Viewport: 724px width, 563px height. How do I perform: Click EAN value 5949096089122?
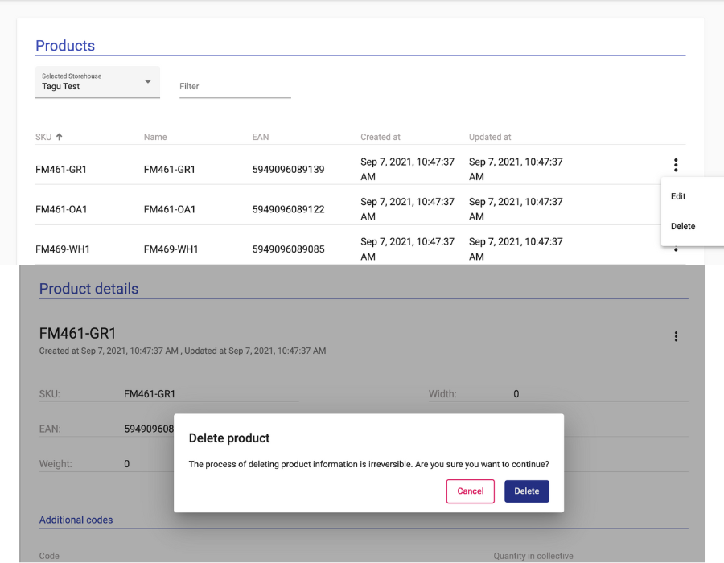pos(288,209)
